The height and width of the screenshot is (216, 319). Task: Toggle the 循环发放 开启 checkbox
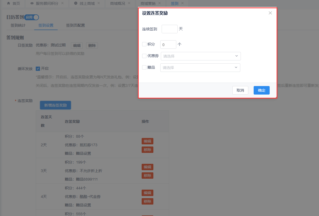pyautogui.click(x=38, y=69)
